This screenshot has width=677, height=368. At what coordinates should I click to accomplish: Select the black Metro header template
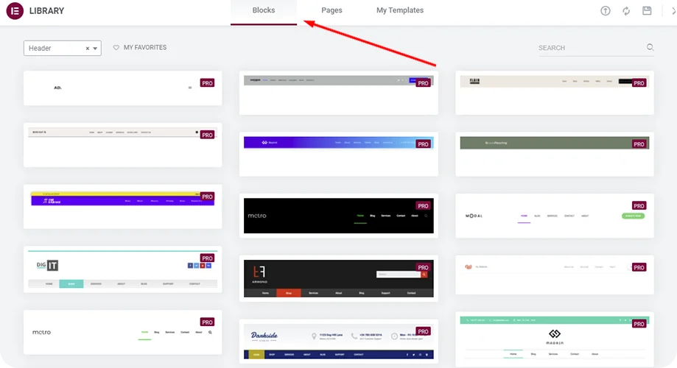coord(338,216)
